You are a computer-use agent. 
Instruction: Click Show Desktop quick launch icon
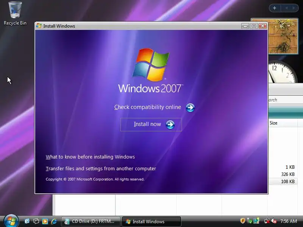pyautogui.click(x=27, y=221)
